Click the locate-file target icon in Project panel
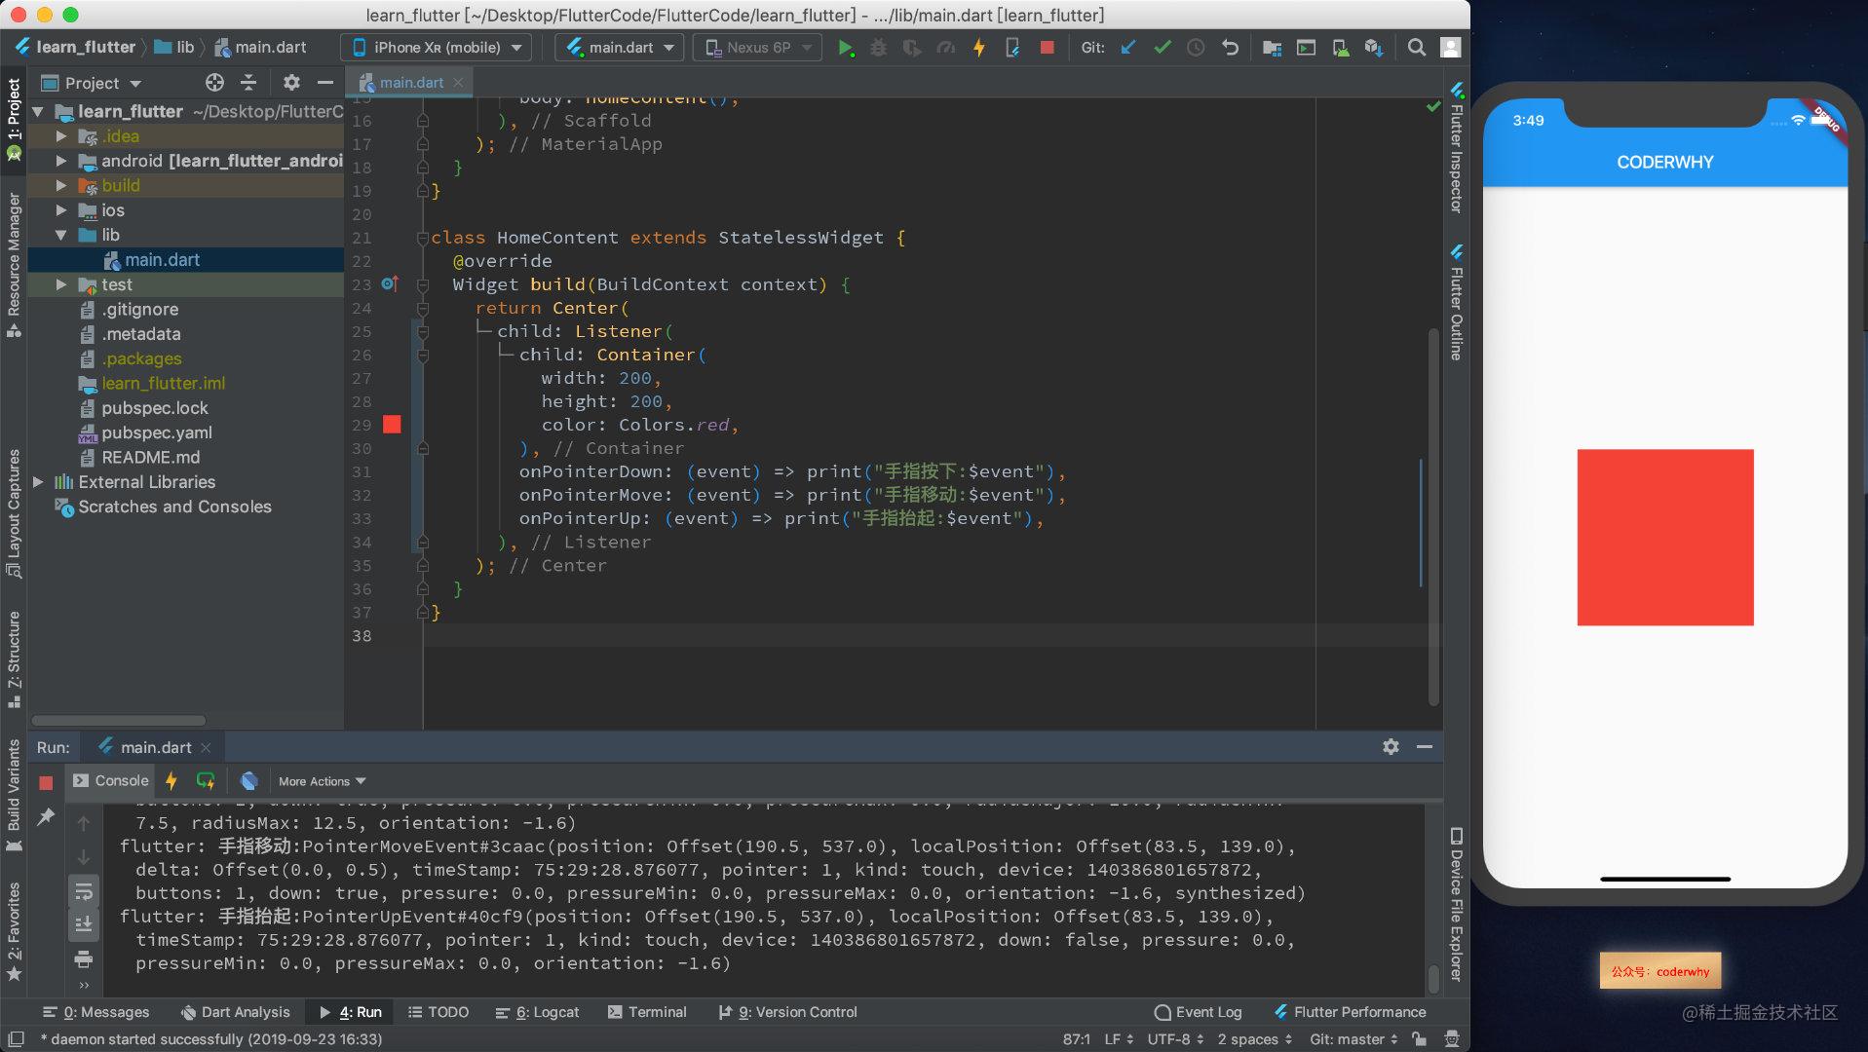The width and height of the screenshot is (1868, 1052). [214, 83]
